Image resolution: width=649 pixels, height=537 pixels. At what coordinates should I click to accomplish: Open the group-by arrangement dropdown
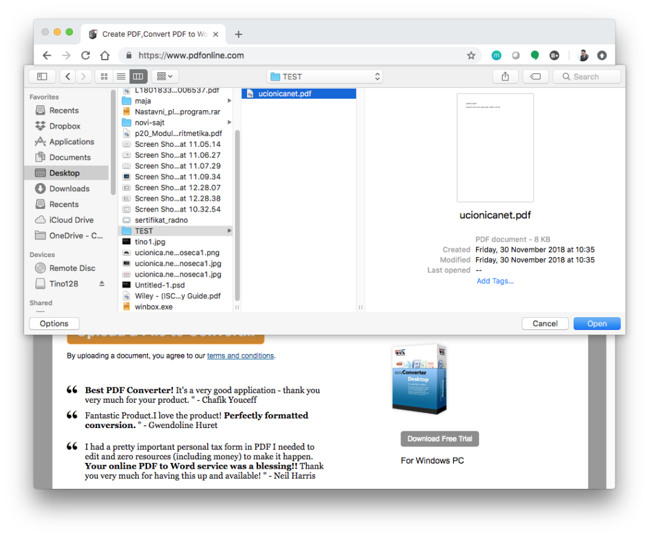pyautogui.click(x=165, y=77)
